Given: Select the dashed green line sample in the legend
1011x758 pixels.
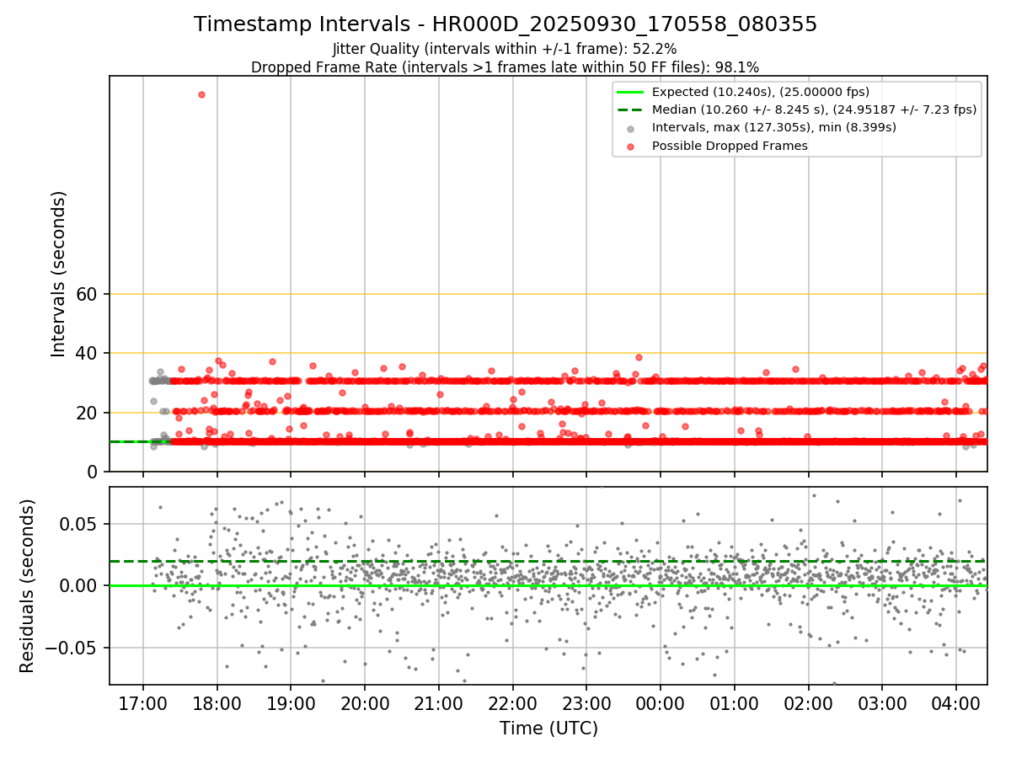Looking at the screenshot, I should 631,109.
